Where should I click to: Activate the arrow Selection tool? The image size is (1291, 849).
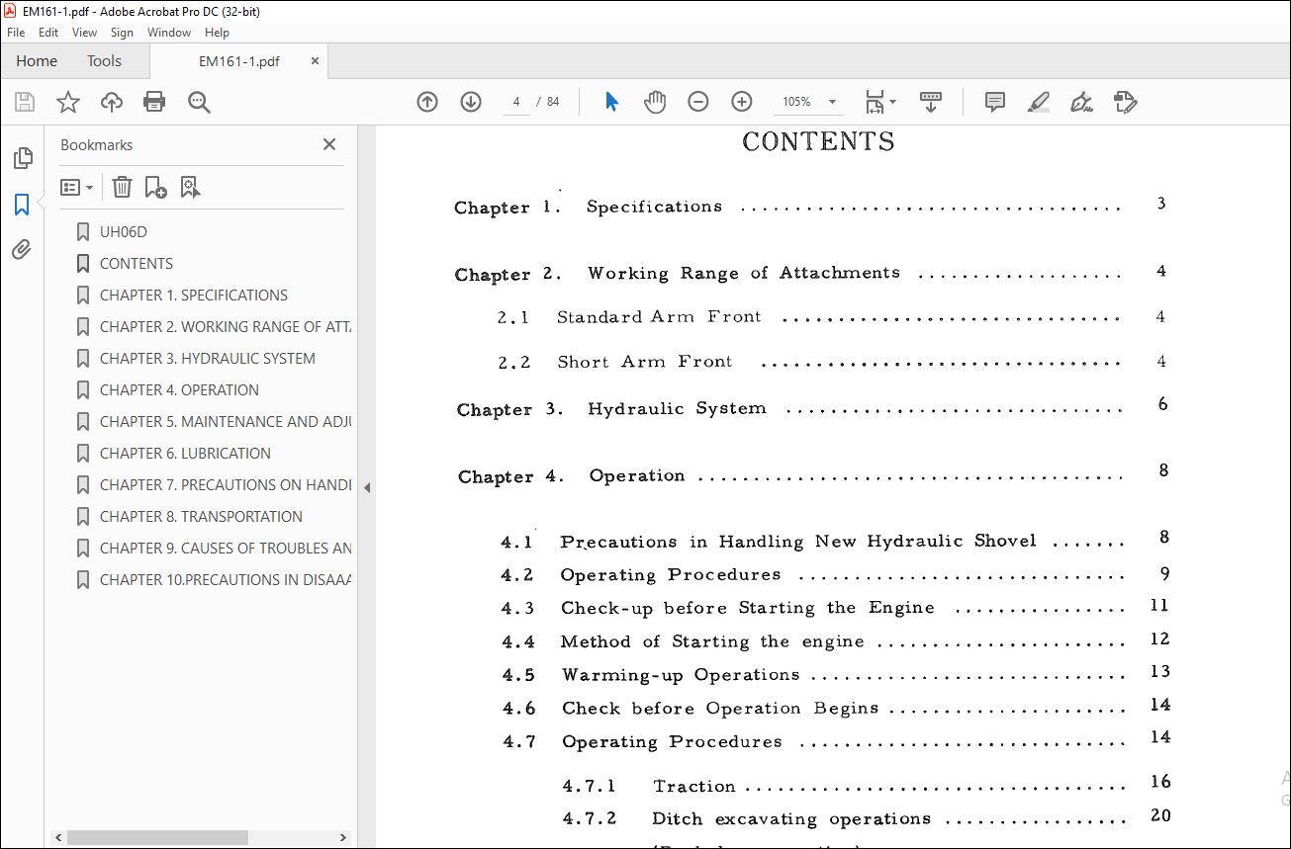point(611,102)
